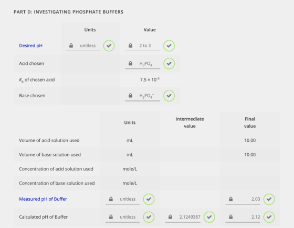Select the 2 to 3 value field

pyautogui.click(x=142, y=45)
